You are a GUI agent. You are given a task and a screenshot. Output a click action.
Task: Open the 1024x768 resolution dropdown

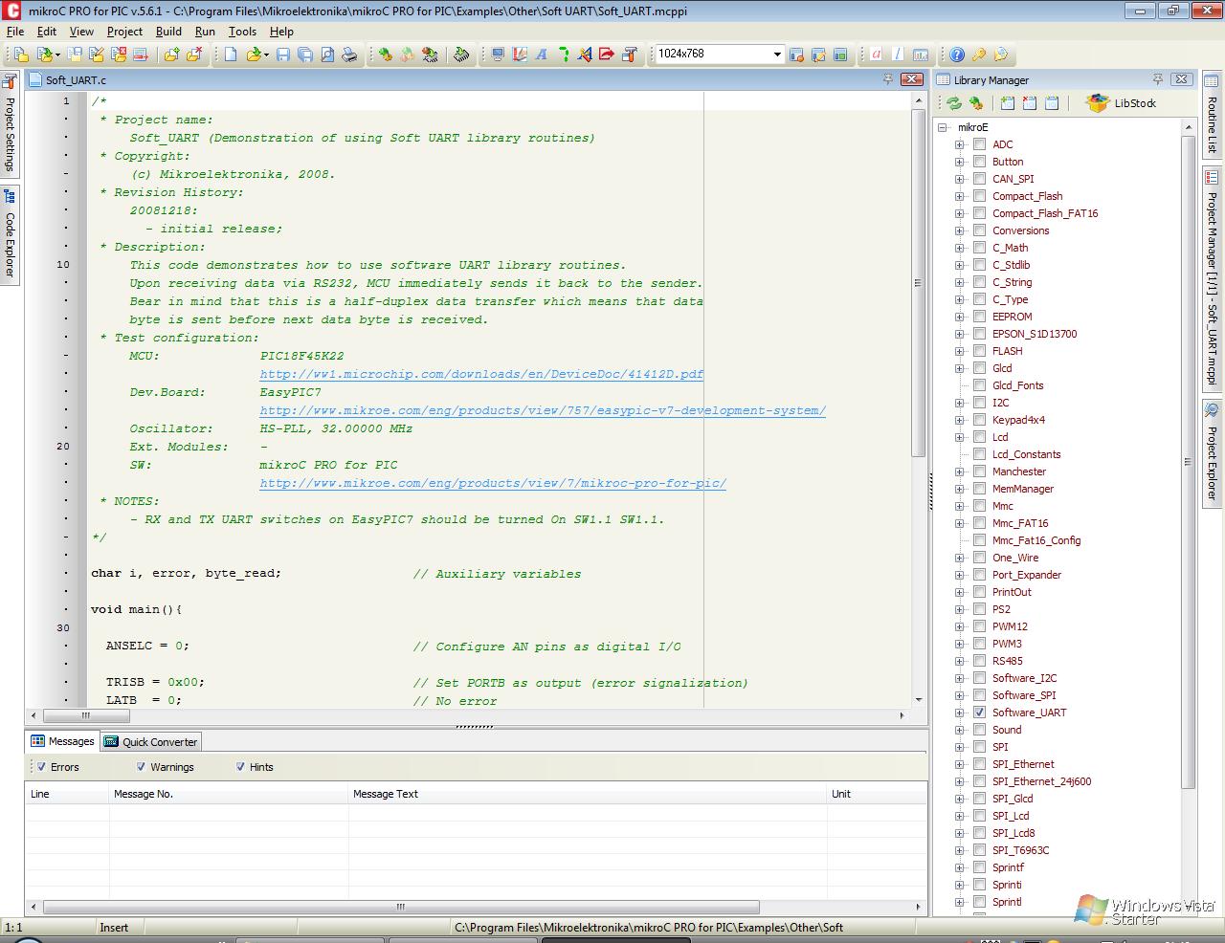(777, 54)
